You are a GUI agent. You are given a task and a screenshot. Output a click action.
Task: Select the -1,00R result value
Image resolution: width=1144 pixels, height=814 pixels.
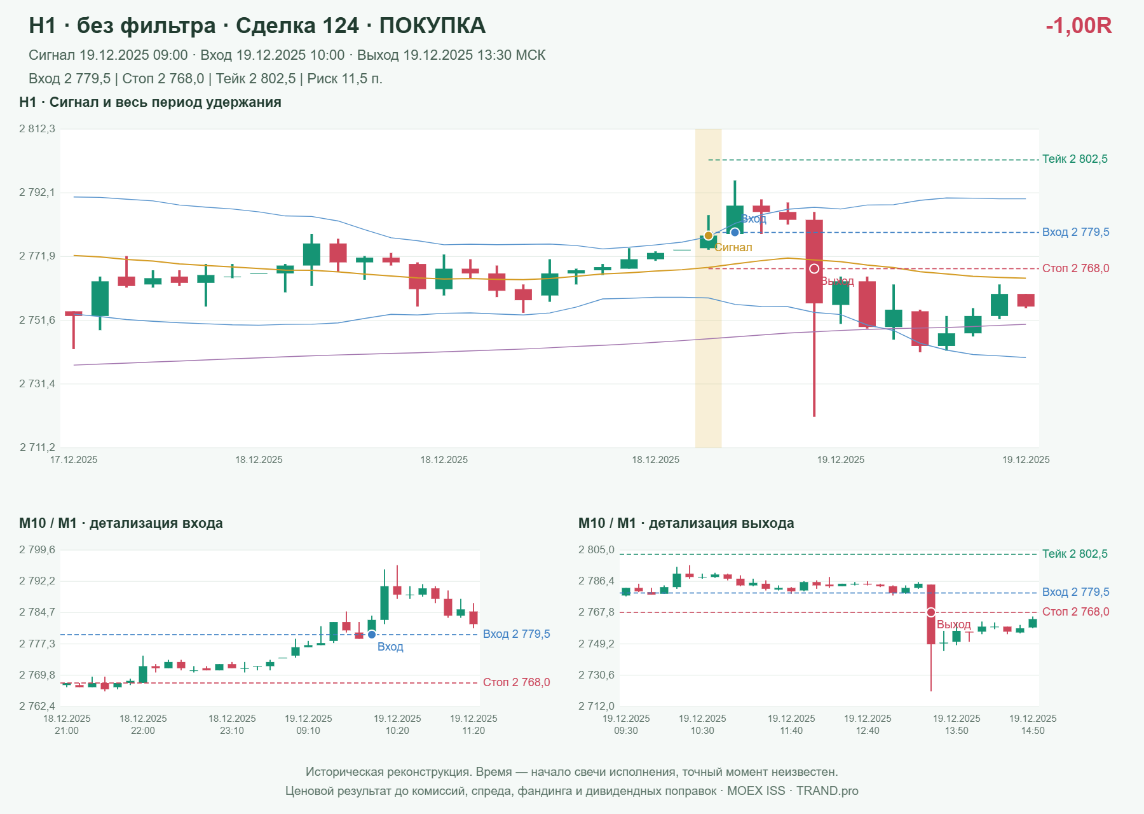click(x=1079, y=25)
